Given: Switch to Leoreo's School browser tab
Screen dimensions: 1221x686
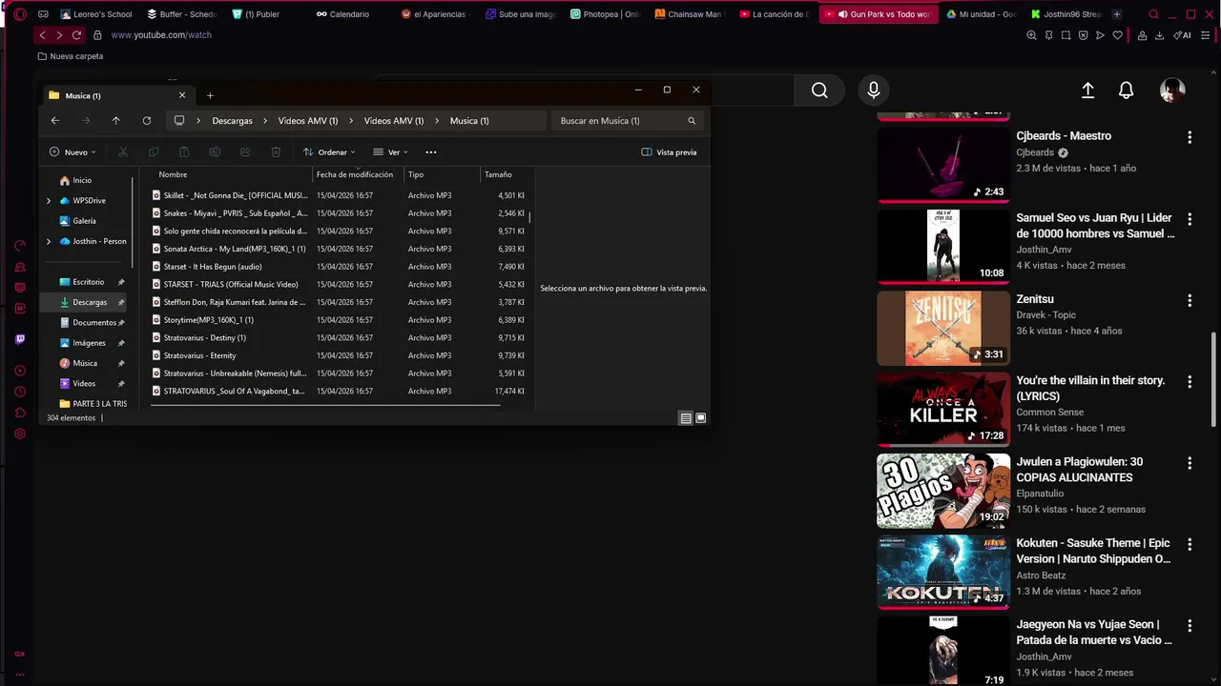Looking at the screenshot, I should pyautogui.click(x=96, y=14).
